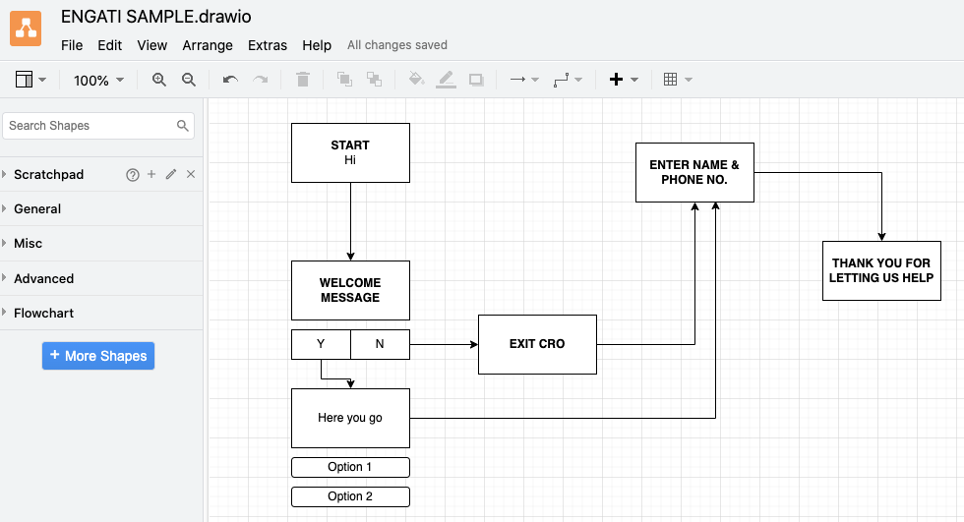Click the More Shapes button

coord(98,356)
